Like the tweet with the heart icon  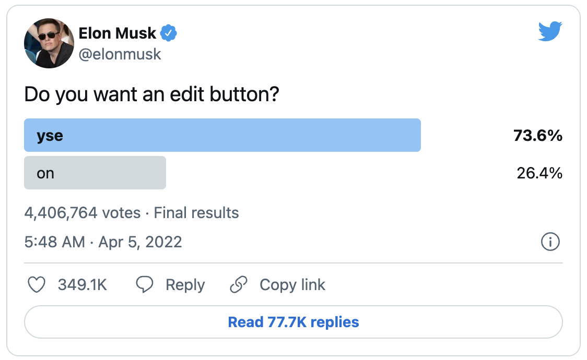[x=36, y=285]
